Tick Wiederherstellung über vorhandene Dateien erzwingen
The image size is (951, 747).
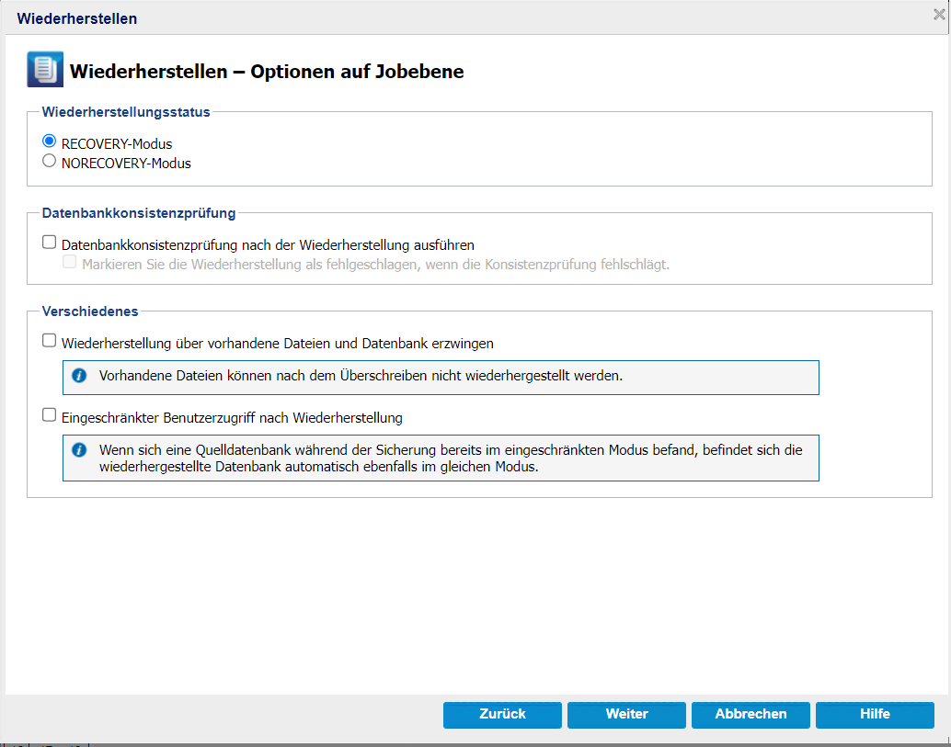(x=49, y=341)
